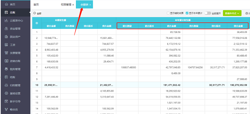Screen dimensions: 250x114
Task: Switch to 权限管理 tab
Action: [66, 5]
